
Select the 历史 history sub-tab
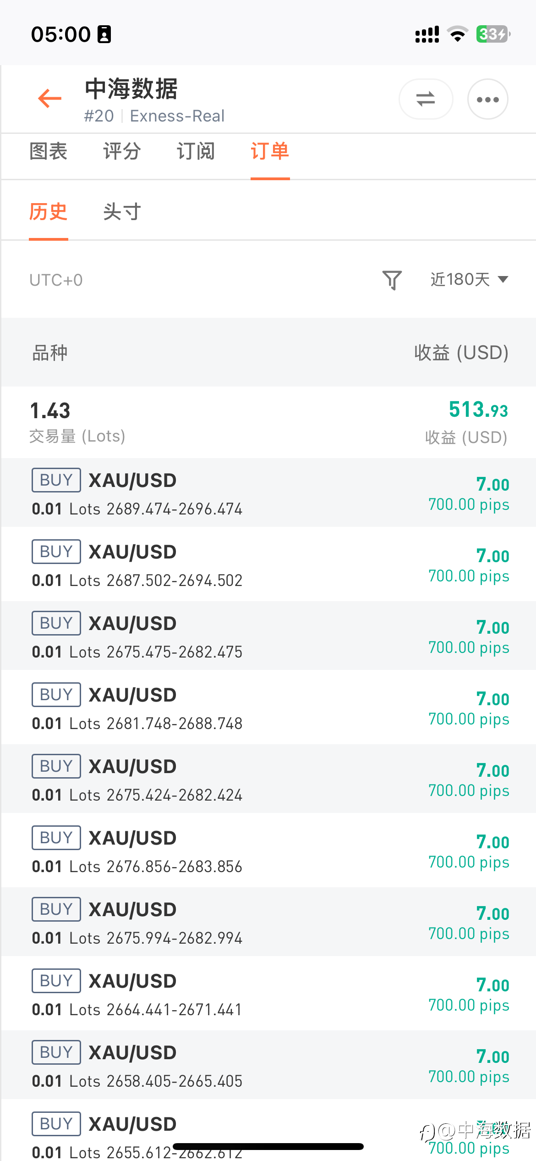coord(48,212)
